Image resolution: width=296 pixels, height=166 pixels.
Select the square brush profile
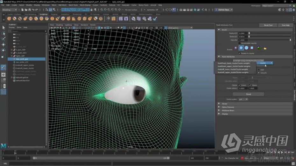pyautogui.click(x=252, y=48)
